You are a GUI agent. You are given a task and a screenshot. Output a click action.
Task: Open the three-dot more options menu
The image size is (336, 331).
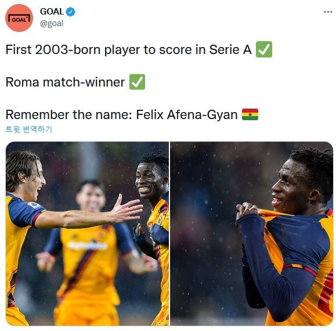[x=328, y=12]
